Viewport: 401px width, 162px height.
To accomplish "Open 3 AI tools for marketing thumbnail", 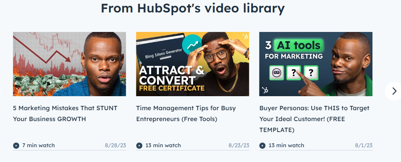I will coord(316,64).
